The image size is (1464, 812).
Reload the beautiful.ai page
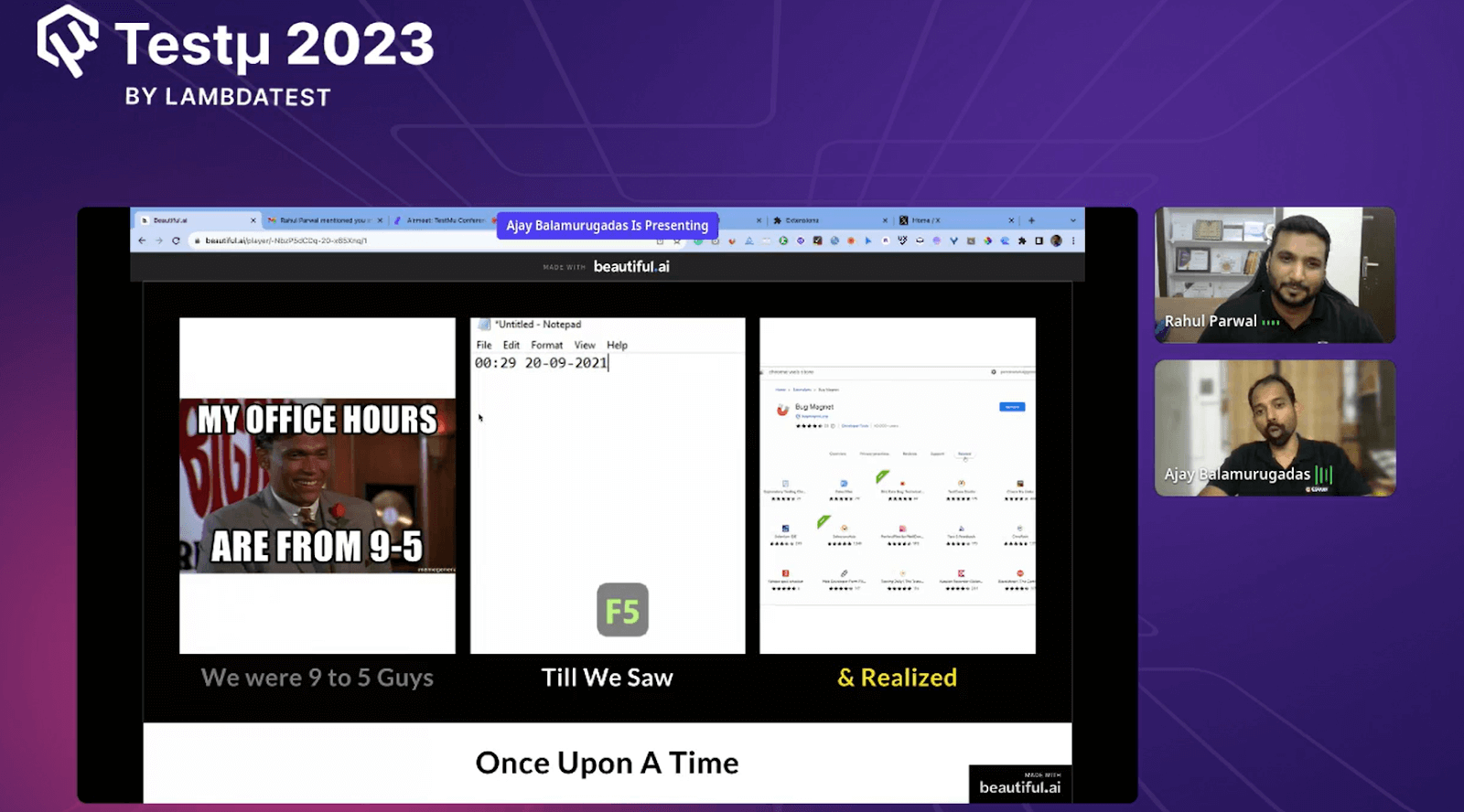176,240
